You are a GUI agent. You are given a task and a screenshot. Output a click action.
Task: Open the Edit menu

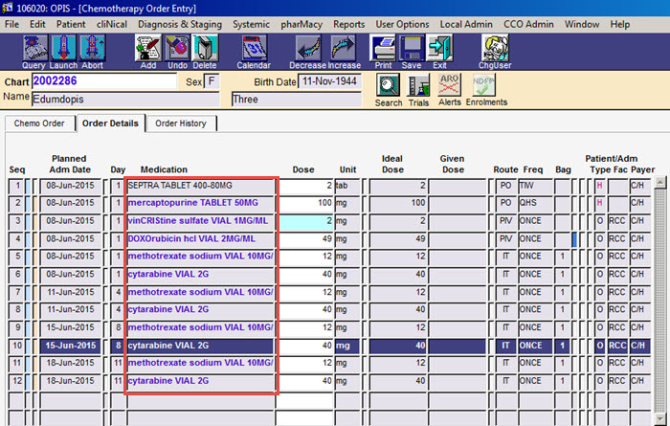pyautogui.click(x=37, y=24)
